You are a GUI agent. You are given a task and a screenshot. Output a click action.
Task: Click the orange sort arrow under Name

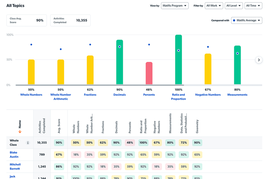(x=20, y=131)
